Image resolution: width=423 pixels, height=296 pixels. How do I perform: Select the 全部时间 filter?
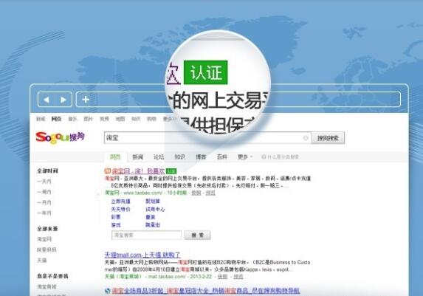click(47, 171)
